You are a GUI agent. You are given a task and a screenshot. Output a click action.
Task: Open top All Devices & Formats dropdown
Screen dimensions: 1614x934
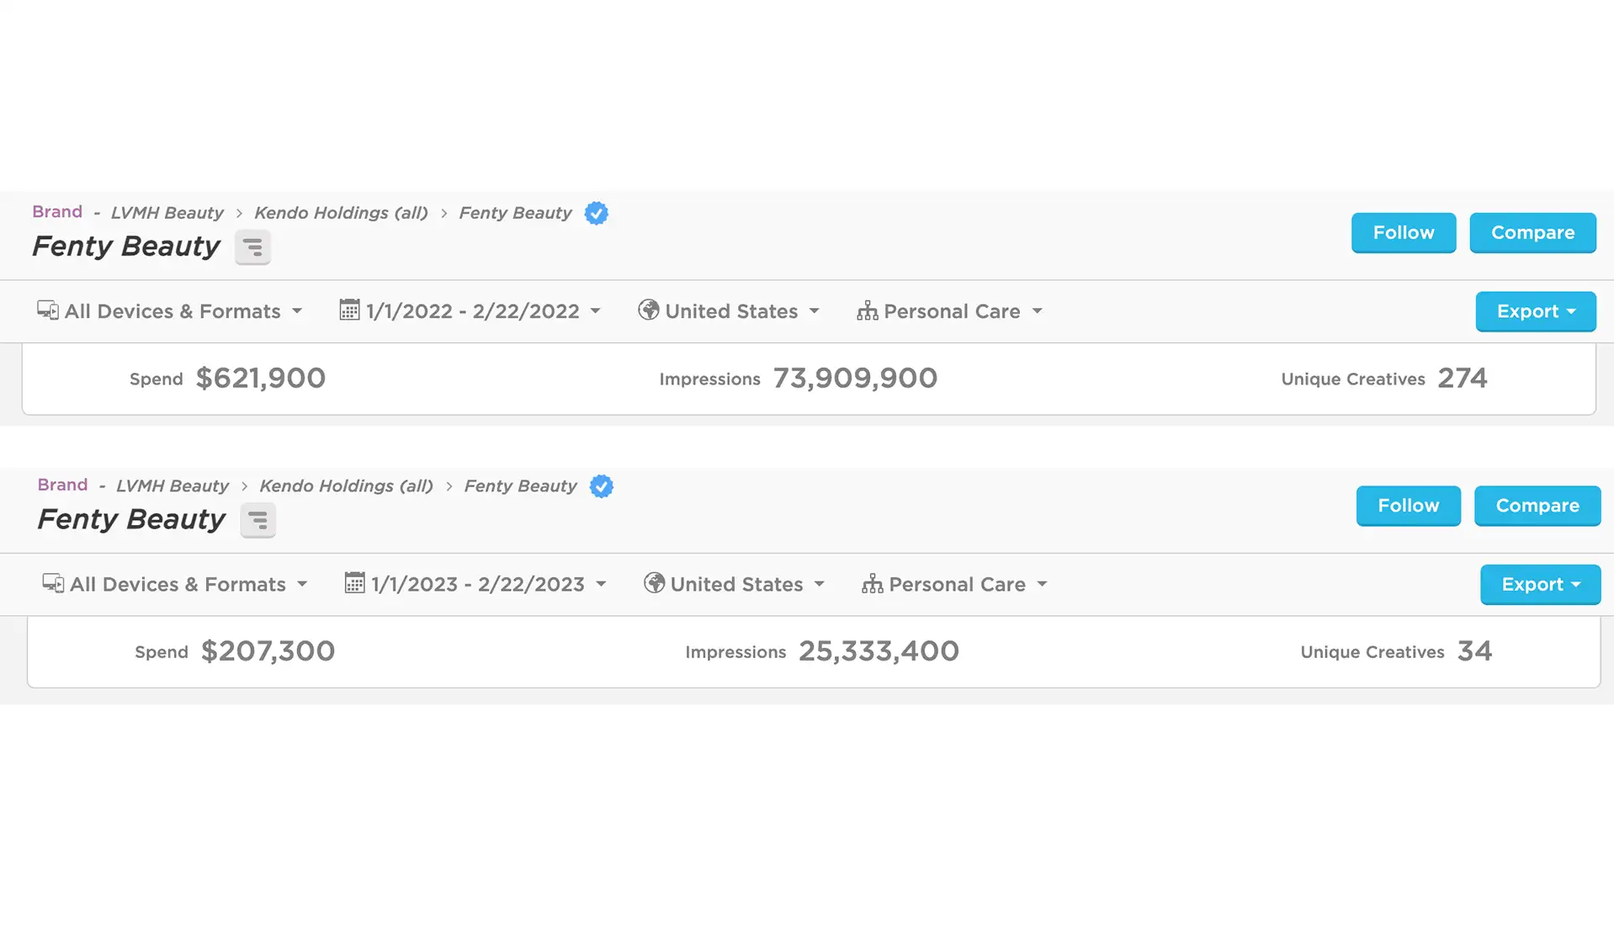[x=169, y=311]
